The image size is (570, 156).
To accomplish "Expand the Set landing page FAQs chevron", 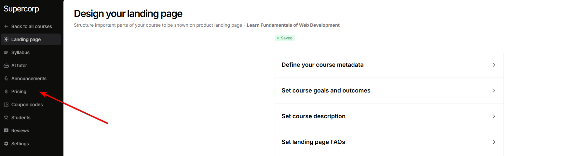I will point(494,142).
